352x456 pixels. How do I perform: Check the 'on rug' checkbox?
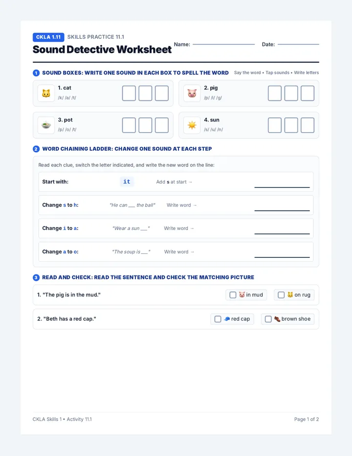[281, 295]
